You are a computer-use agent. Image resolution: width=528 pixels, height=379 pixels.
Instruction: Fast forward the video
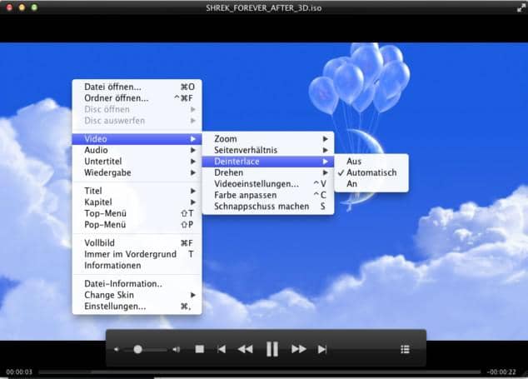(x=299, y=349)
